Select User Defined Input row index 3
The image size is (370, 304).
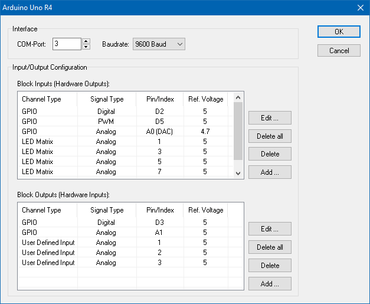click(x=130, y=263)
